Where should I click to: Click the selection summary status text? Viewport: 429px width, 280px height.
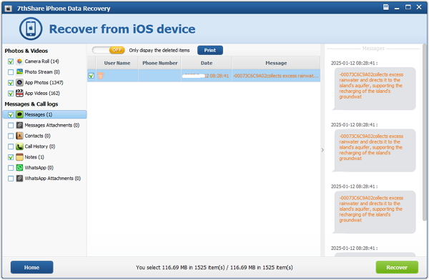(x=214, y=267)
